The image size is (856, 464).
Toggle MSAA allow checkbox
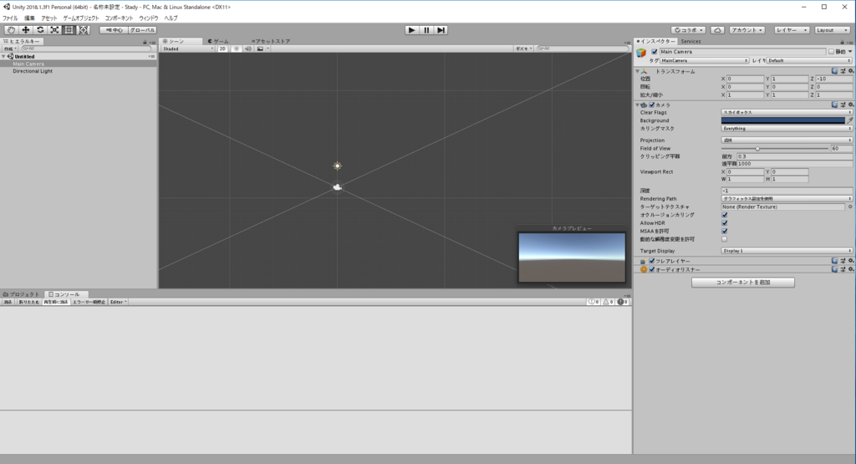click(725, 231)
